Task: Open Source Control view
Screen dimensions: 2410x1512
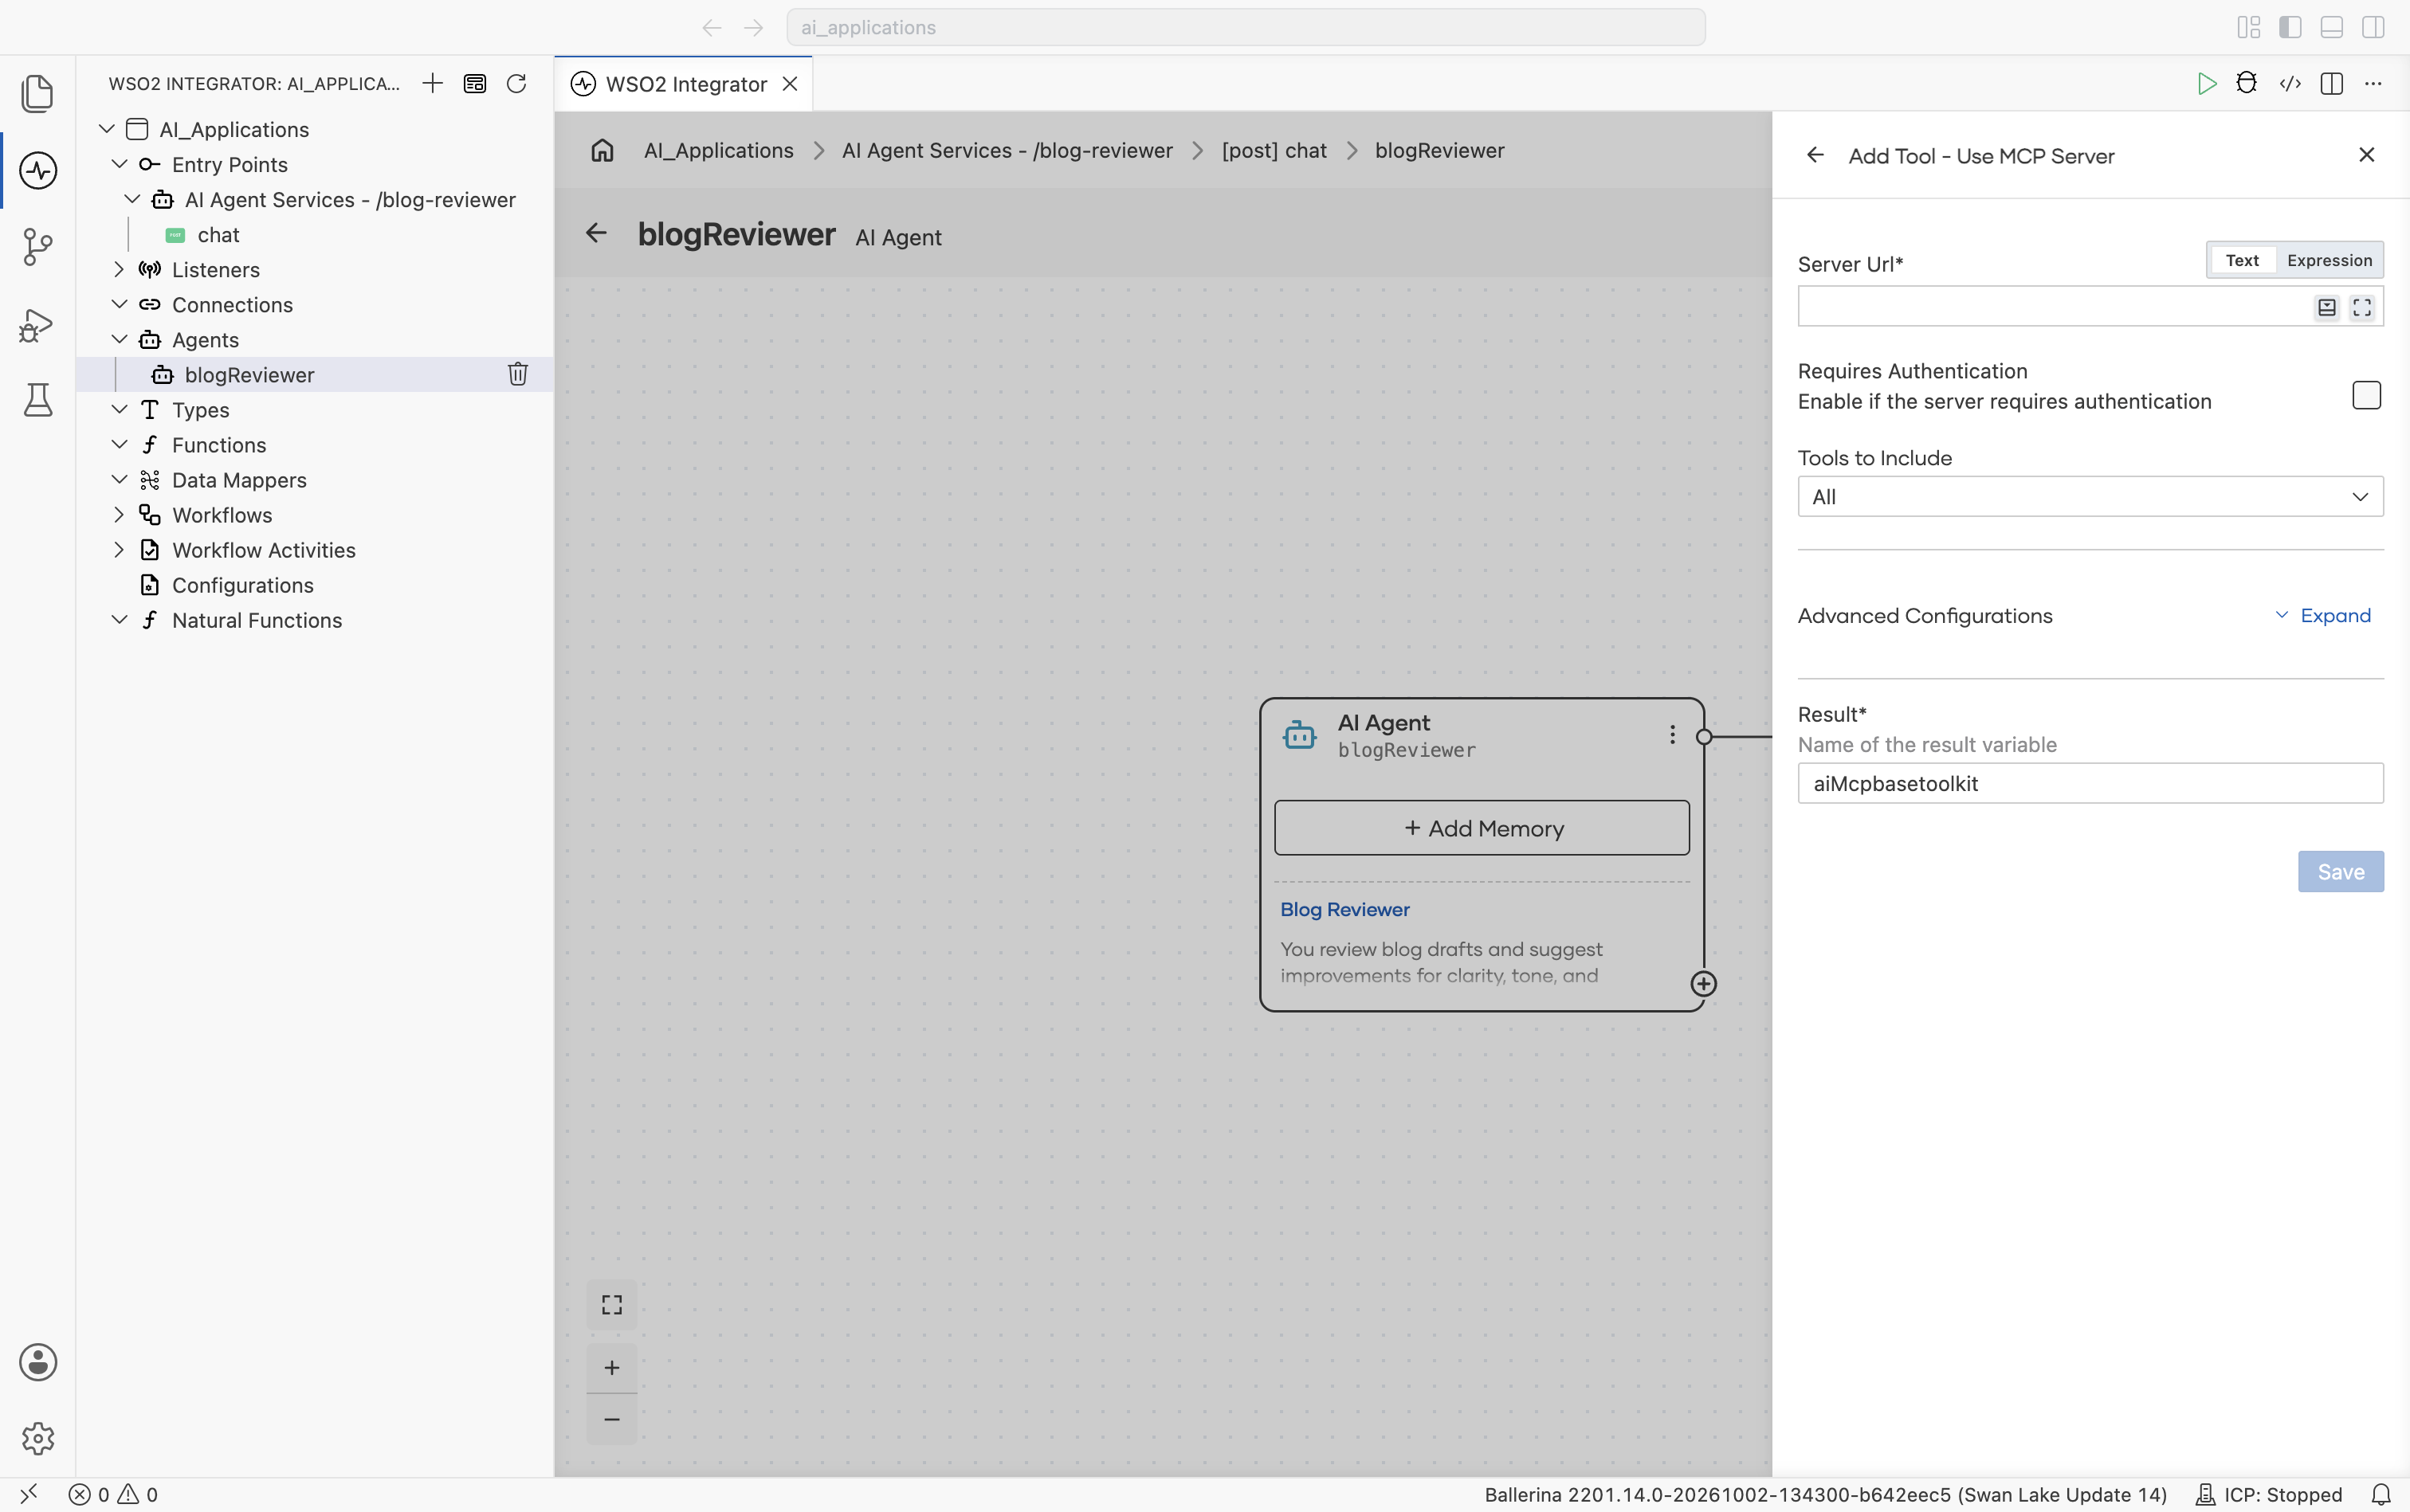Action: point(38,247)
